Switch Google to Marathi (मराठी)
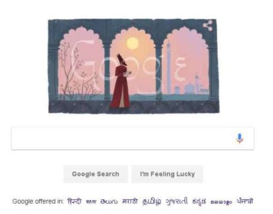Viewport: 273px width, 214px height. click(130, 201)
